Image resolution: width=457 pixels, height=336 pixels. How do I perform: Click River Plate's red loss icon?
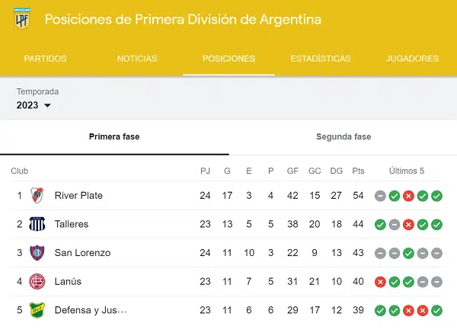click(408, 196)
